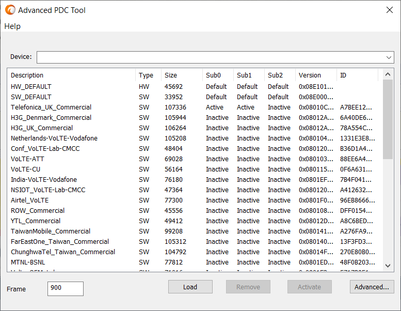The width and height of the screenshot is (401, 311).
Task: Click the Frame input field
Action: coord(66,288)
